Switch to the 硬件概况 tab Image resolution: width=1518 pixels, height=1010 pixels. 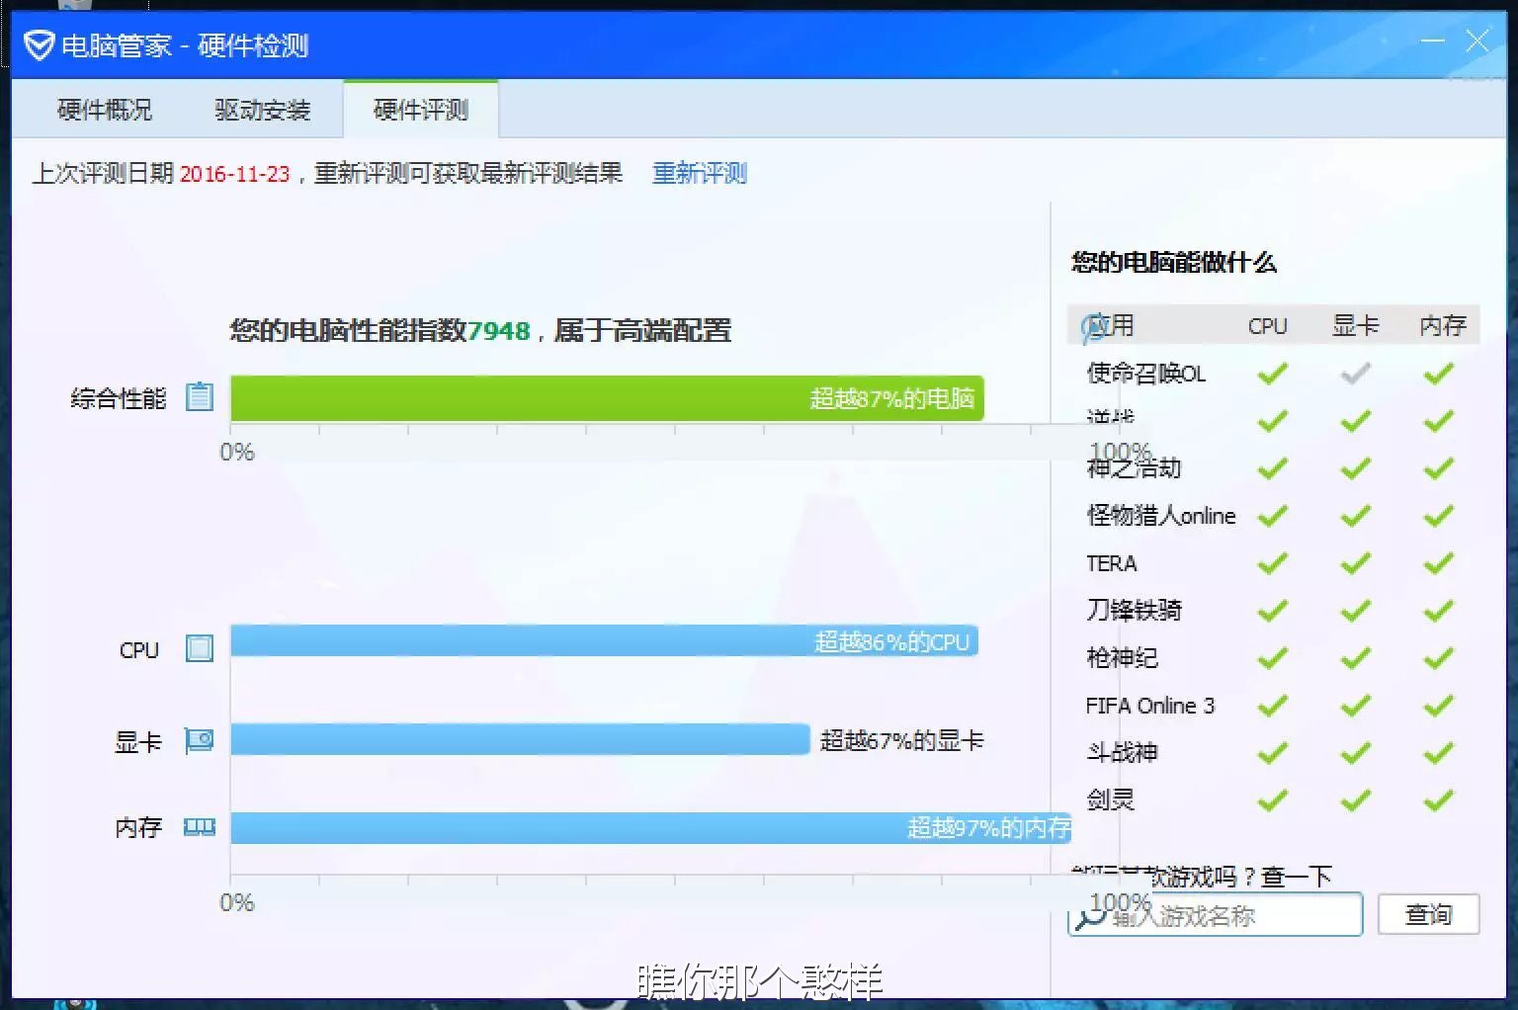[x=105, y=110]
